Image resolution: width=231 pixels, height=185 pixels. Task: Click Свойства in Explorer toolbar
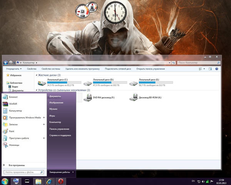click(x=32, y=69)
